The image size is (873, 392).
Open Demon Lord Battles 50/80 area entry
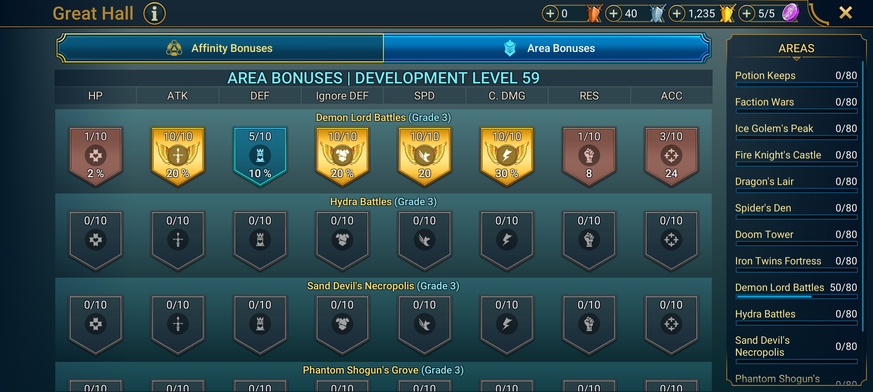click(x=796, y=290)
